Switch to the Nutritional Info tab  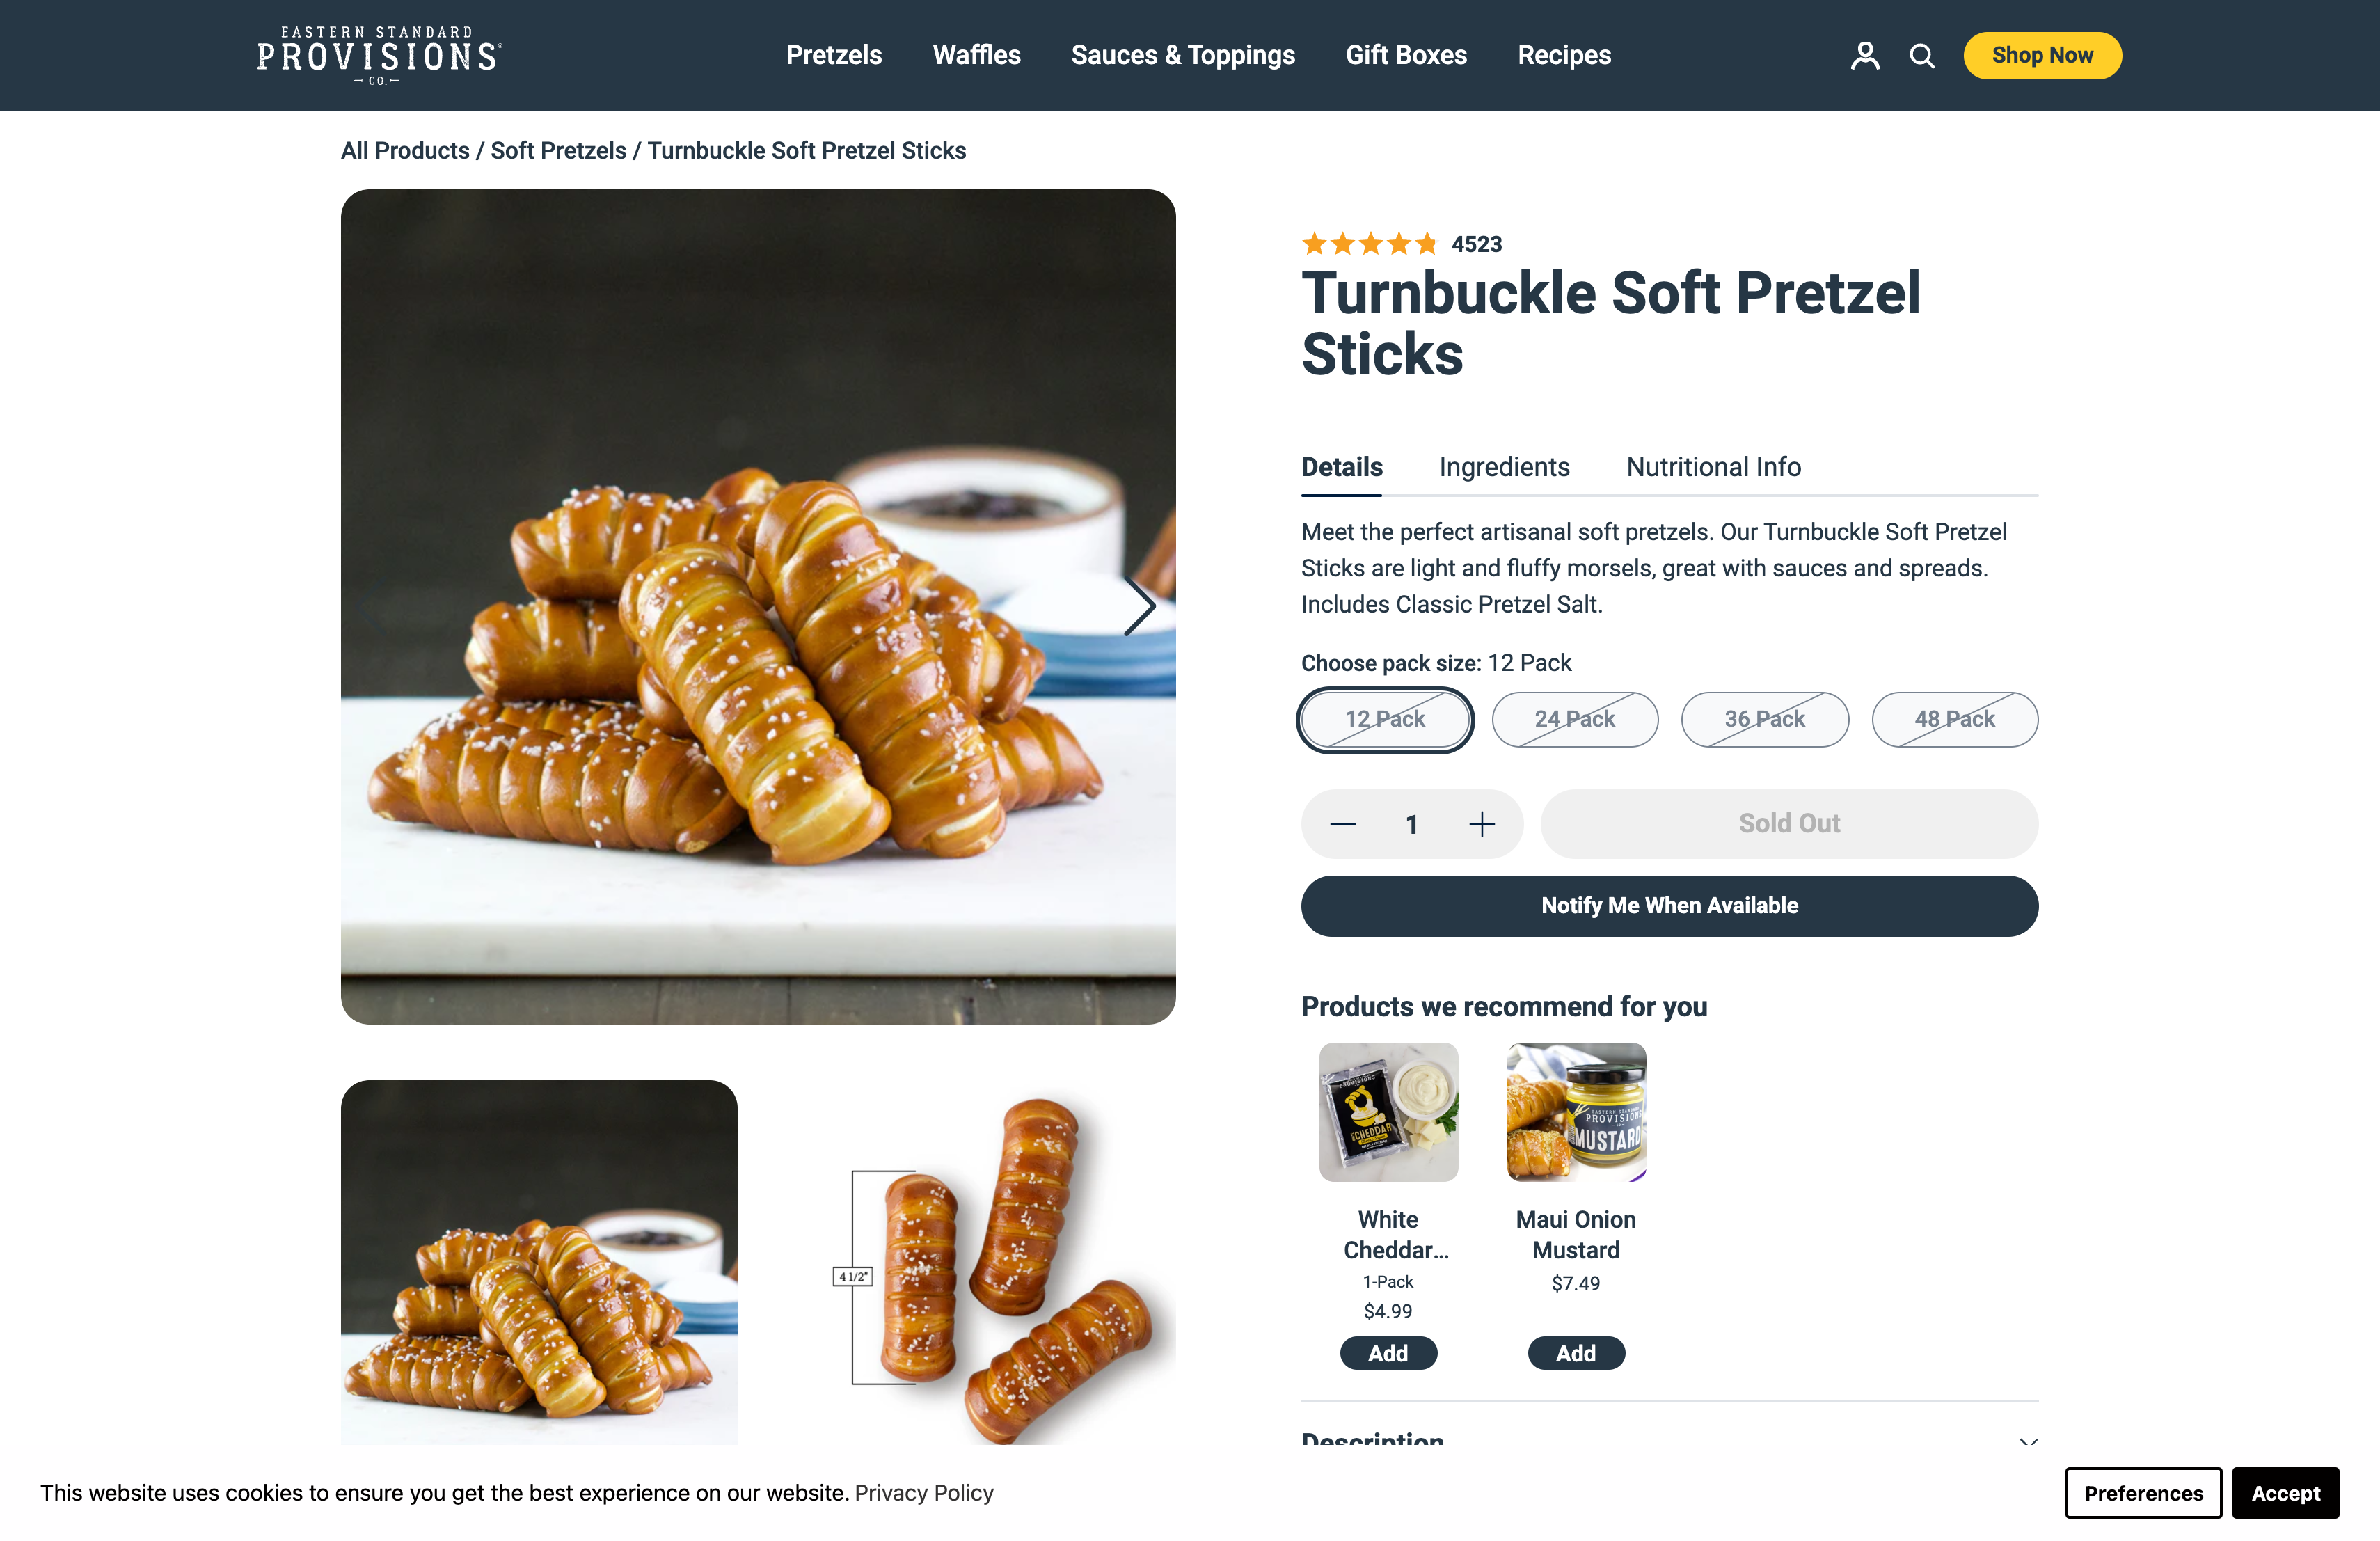1712,467
